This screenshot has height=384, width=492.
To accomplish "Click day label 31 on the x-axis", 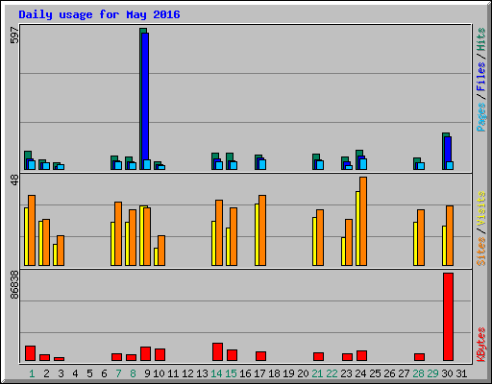I will [x=461, y=373].
